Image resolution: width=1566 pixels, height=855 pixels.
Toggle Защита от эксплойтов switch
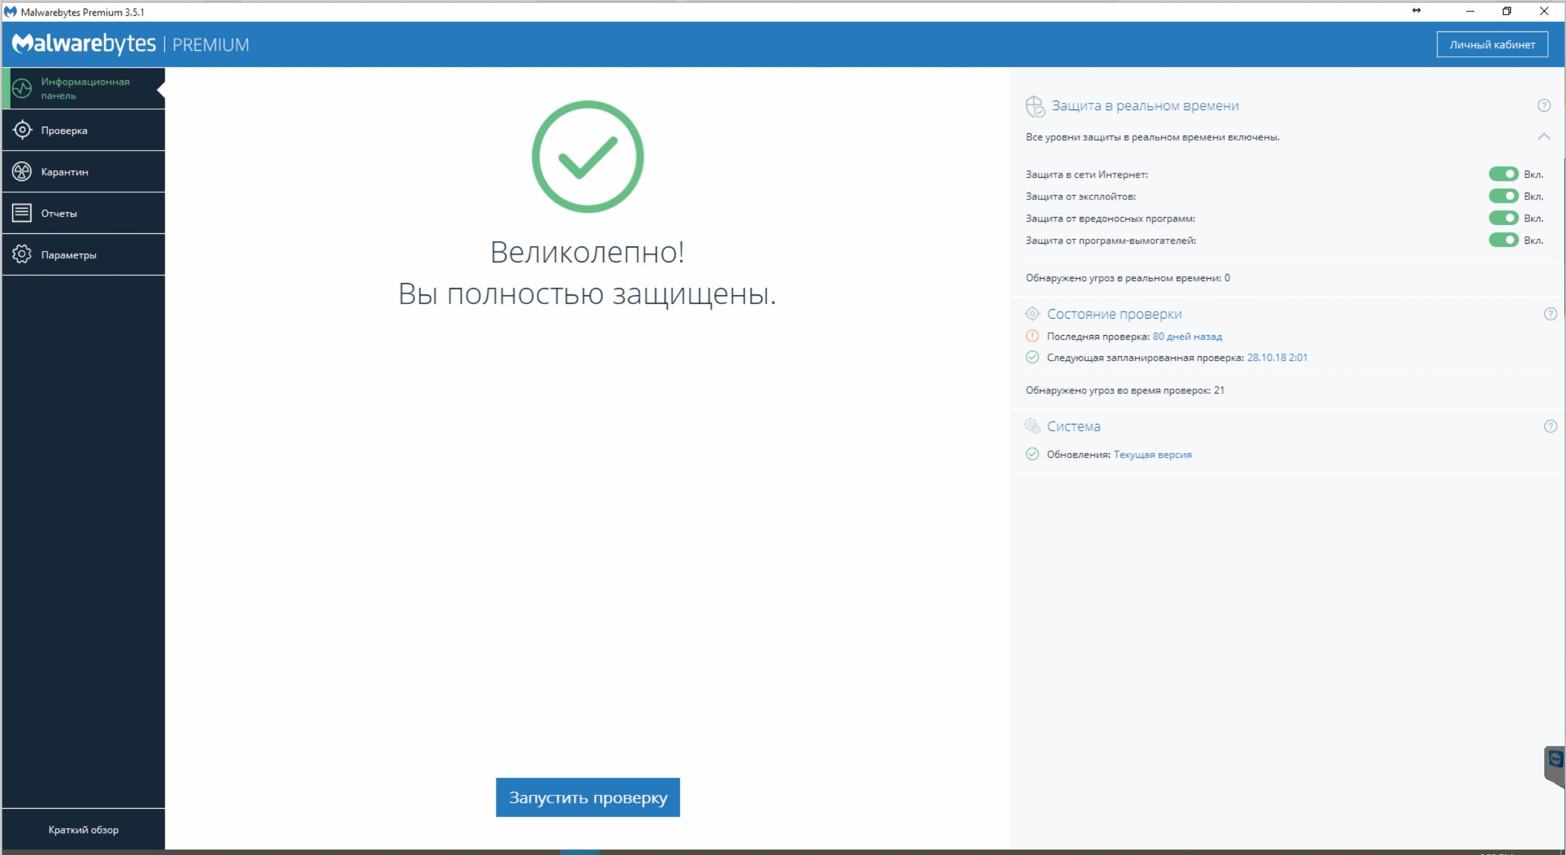point(1503,196)
